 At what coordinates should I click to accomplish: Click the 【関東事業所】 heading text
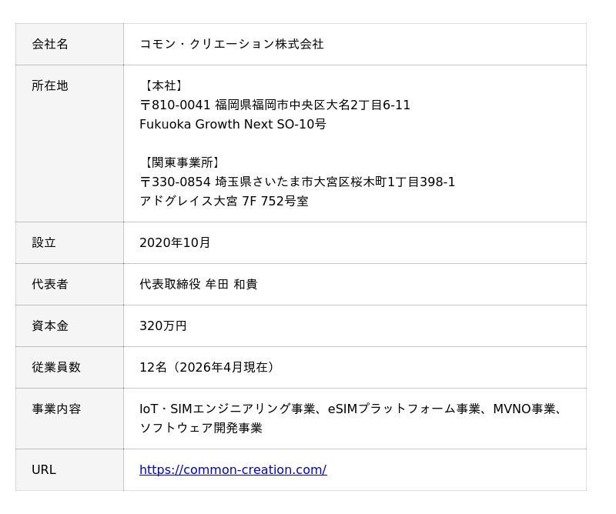pyautogui.click(x=182, y=162)
